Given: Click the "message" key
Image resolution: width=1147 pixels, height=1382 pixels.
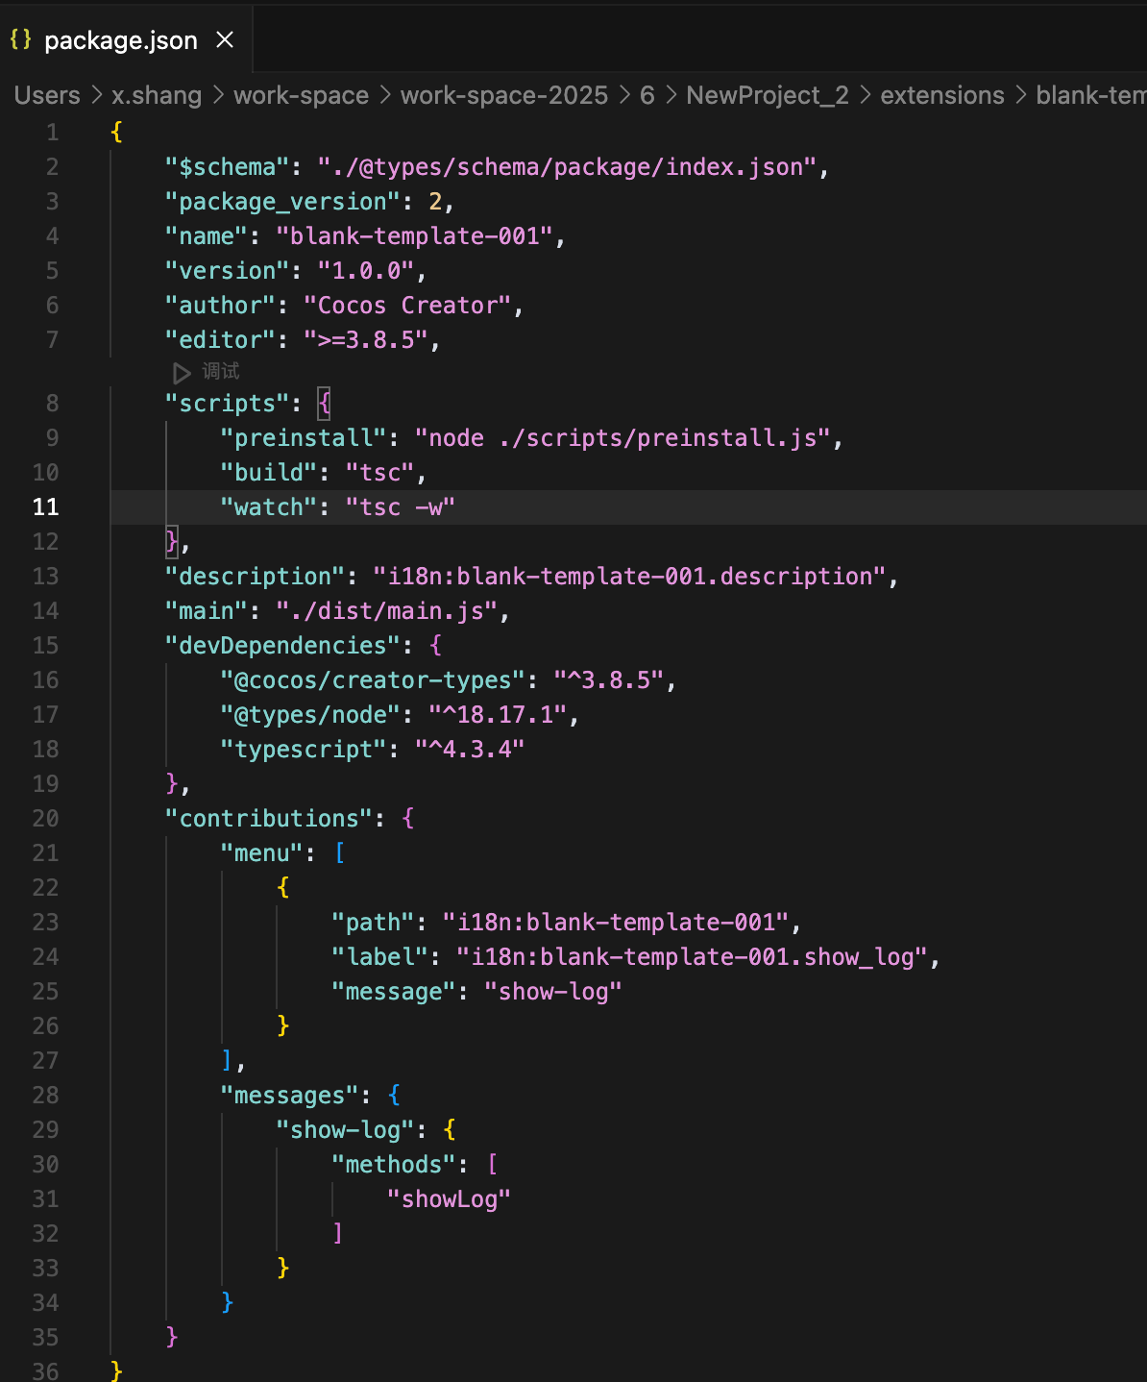Looking at the screenshot, I should click(394, 991).
